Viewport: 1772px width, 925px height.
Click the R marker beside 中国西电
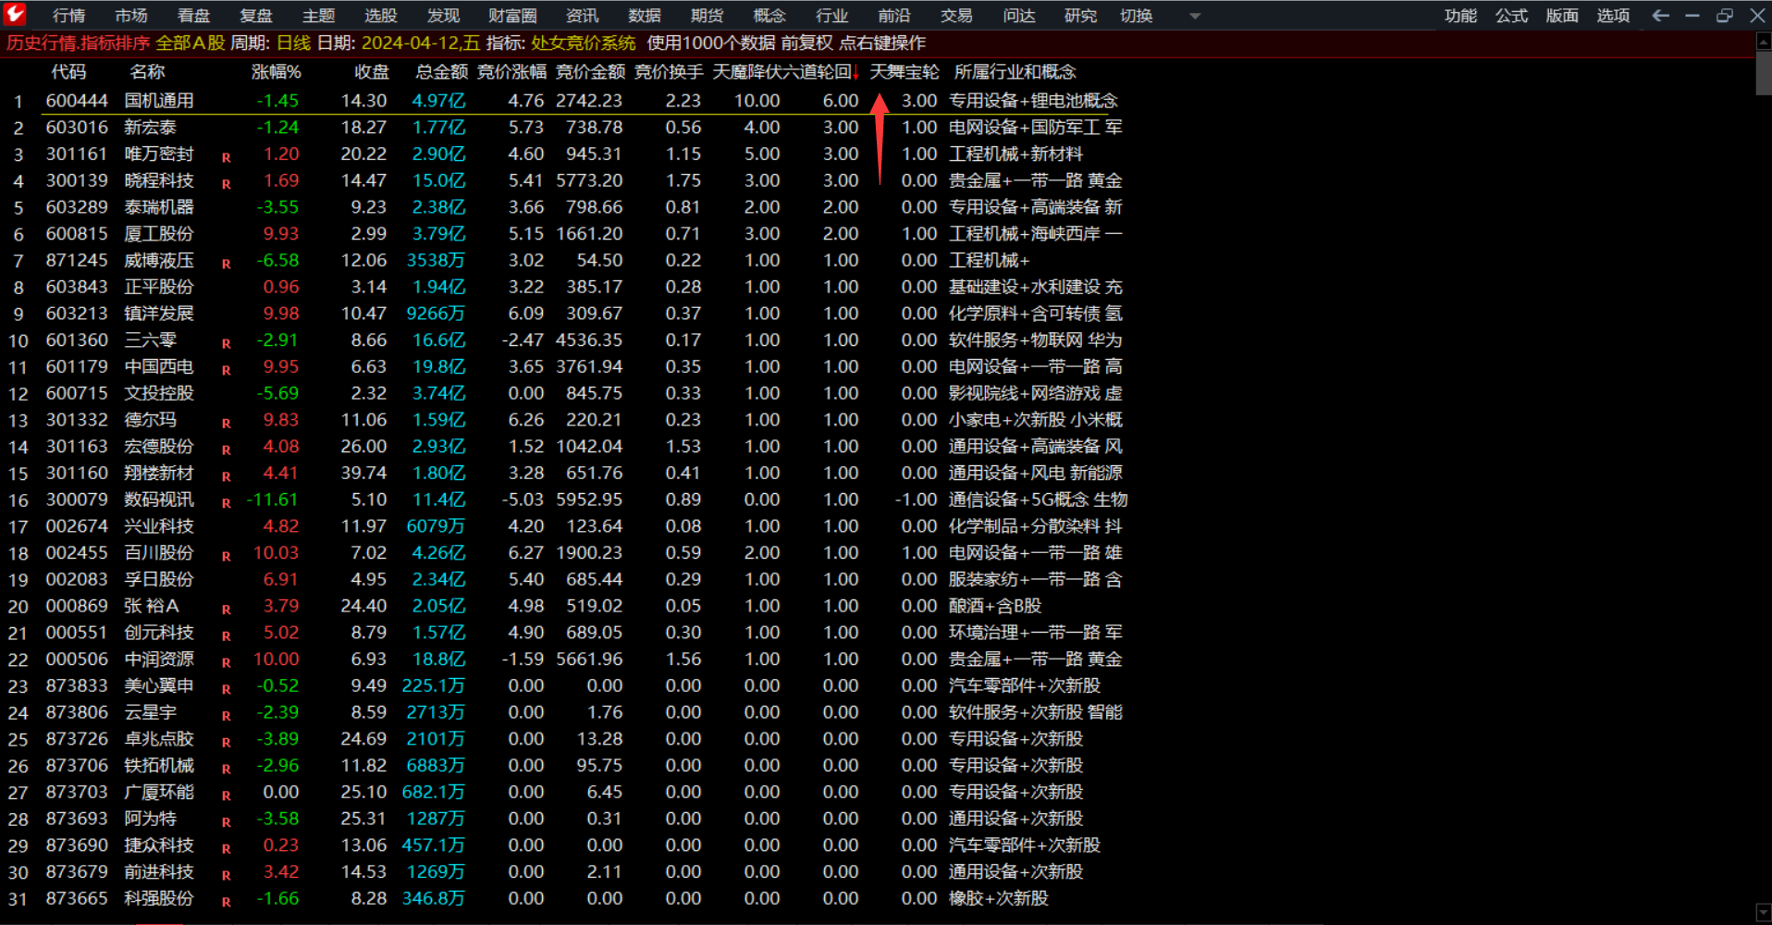tap(226, 370)
